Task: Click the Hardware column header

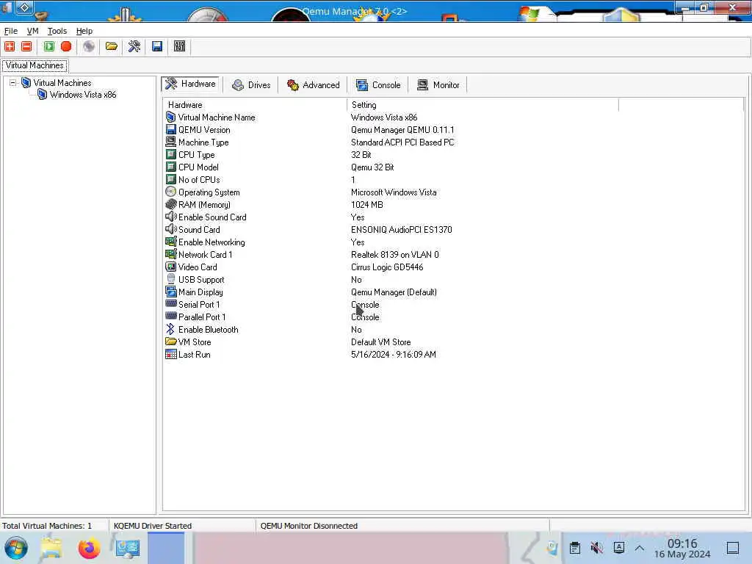Action: 254,104
